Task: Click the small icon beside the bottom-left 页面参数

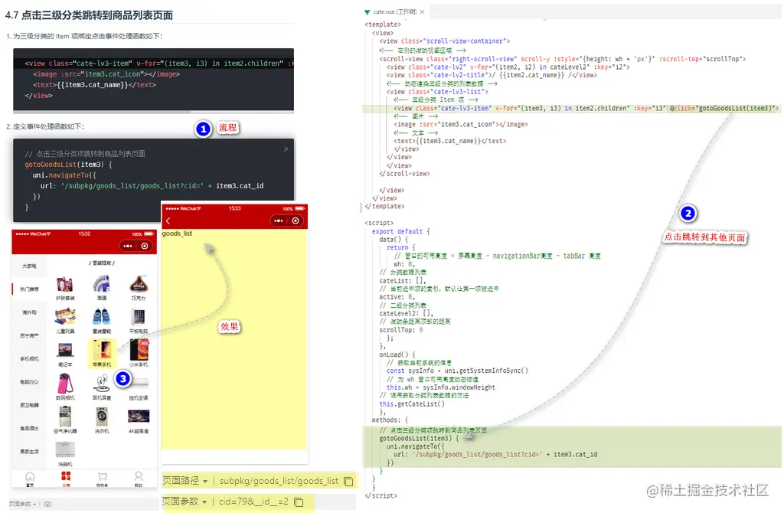Action: [47, 504]
